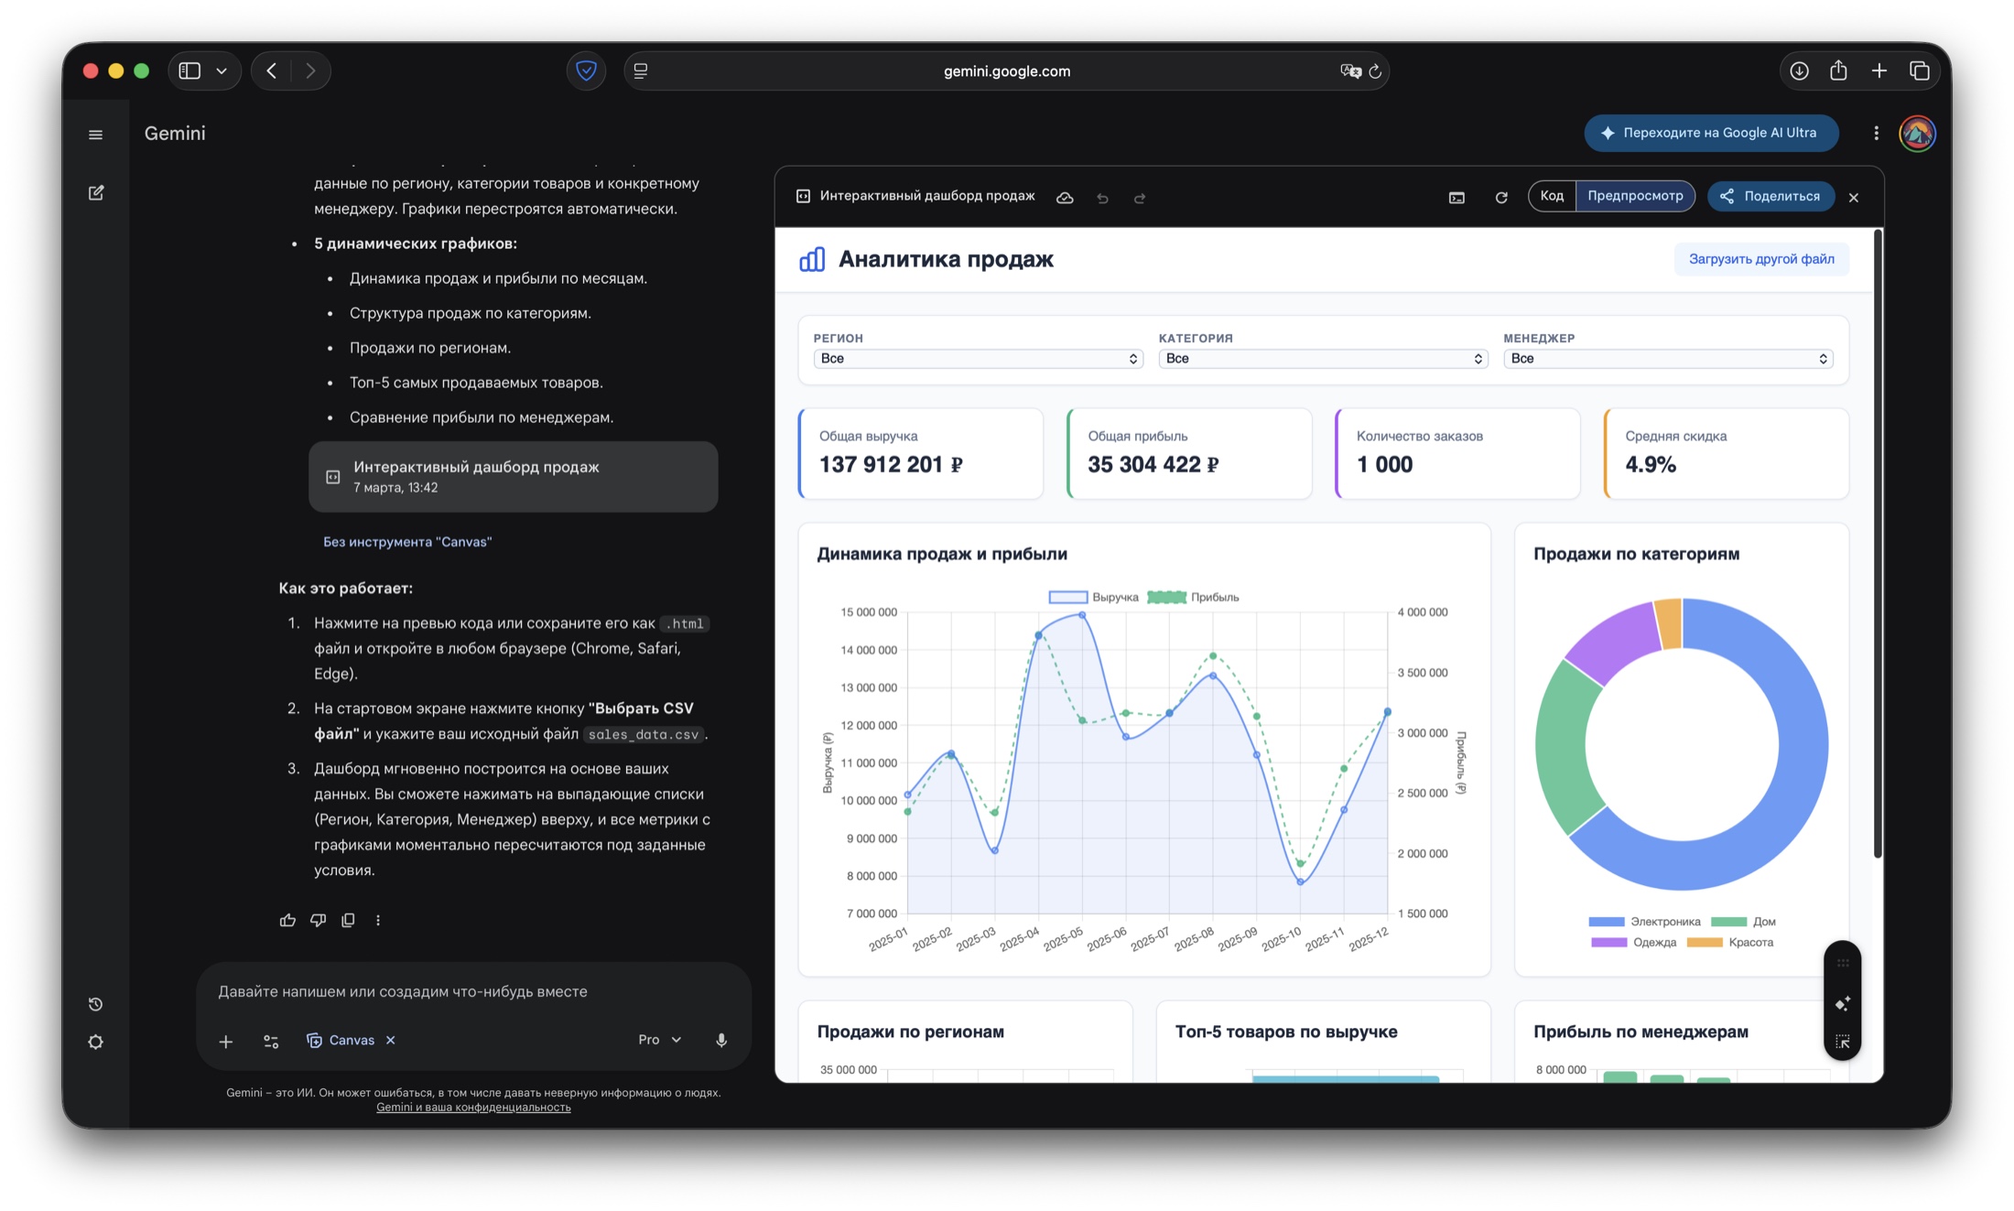The height and width of the screenshot is (1211, 2014).
Task: Click the Поделиться button
Action: pos(1770,196)
